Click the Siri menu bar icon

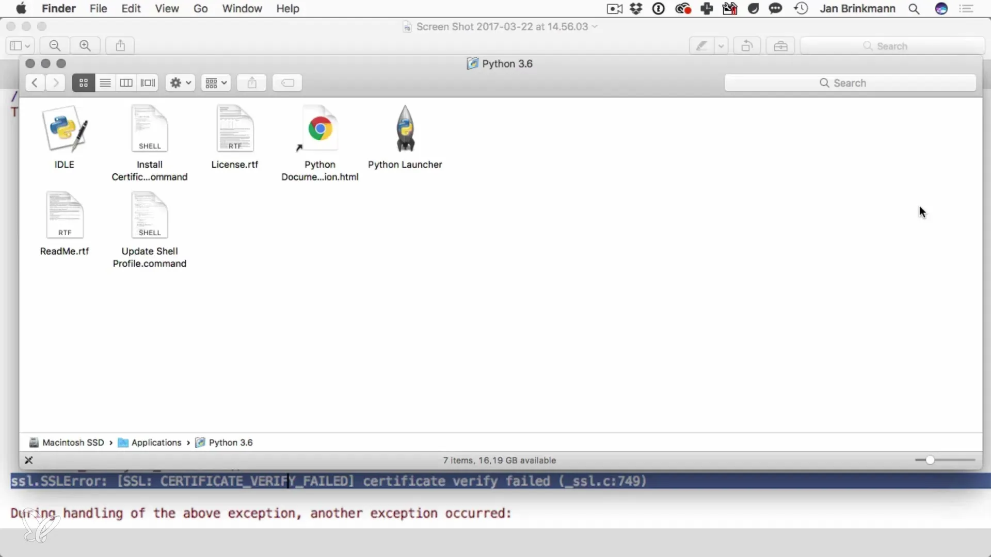[941, 8]
